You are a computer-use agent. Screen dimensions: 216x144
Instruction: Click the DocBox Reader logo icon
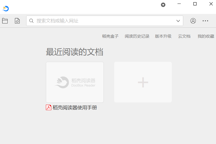[x=5, y=8]
